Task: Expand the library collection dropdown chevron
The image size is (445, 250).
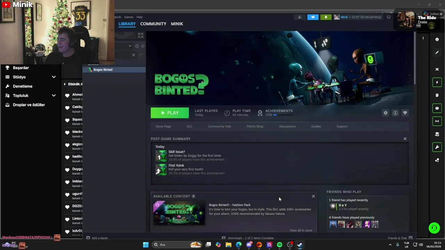Action: [130, 46]
